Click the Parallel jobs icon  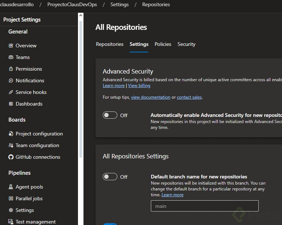[x=11, y=199]
